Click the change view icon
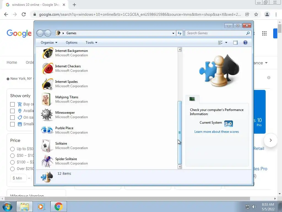This screenshot has width=282, height=212. [x=220, y=43]
